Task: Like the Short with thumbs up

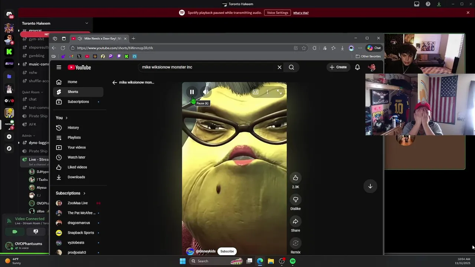Action: pos(295,178)
